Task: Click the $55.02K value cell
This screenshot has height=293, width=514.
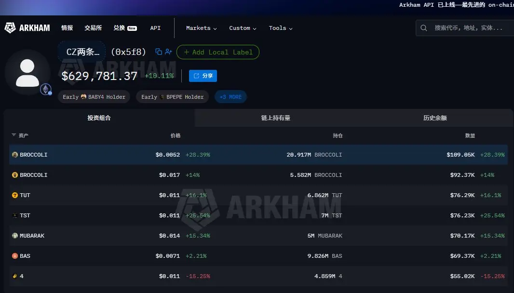Action: coord(462,276)
